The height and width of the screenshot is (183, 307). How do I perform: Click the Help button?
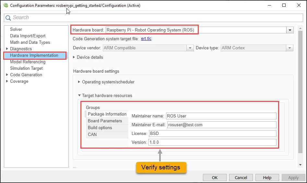(x=267, y=178)
